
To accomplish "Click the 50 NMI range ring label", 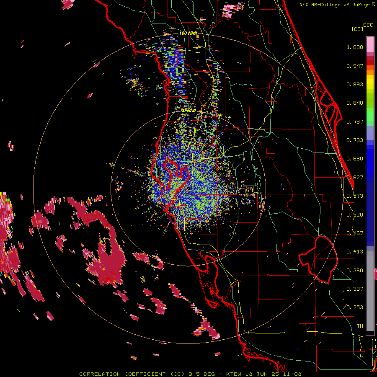I will [x=188, y=110].
